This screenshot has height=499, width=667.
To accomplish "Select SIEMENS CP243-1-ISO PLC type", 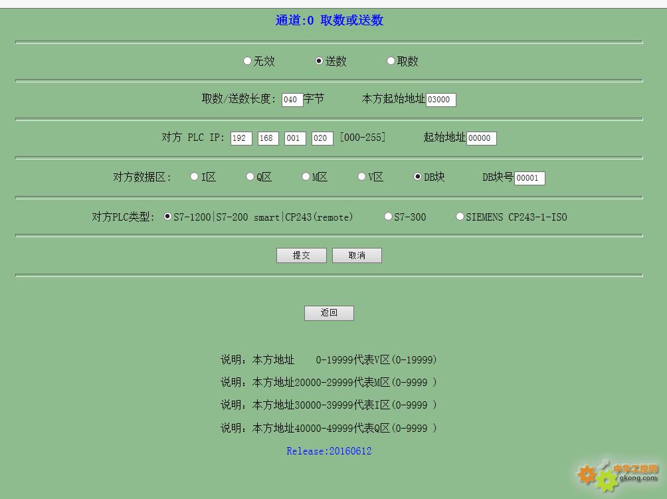I will [x=460, y=217].
